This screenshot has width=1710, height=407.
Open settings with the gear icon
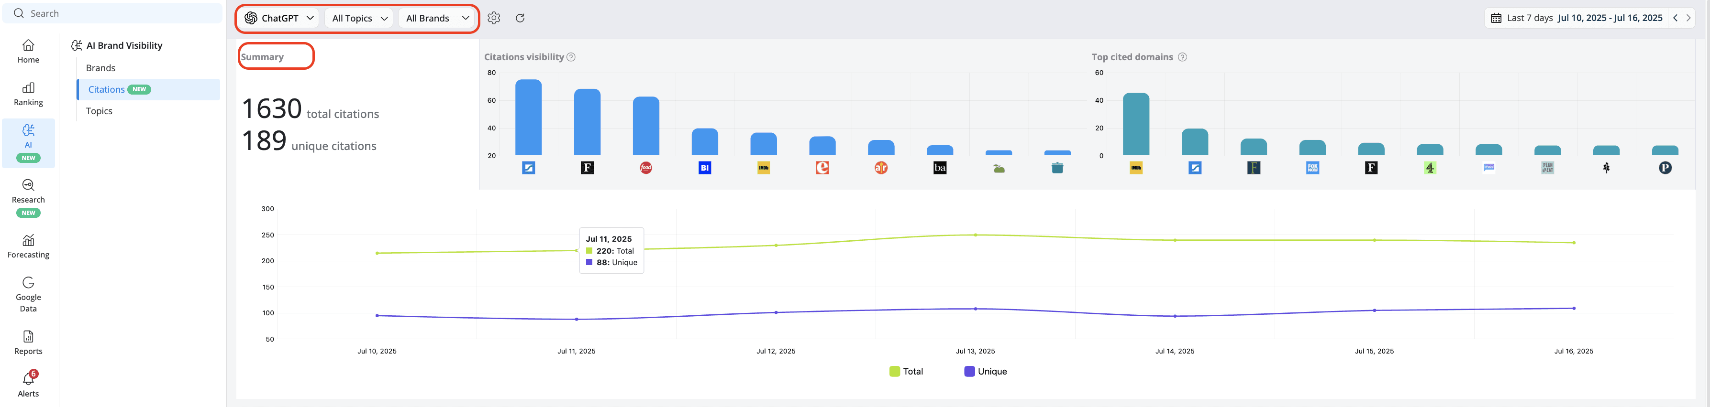click(494, 18)
